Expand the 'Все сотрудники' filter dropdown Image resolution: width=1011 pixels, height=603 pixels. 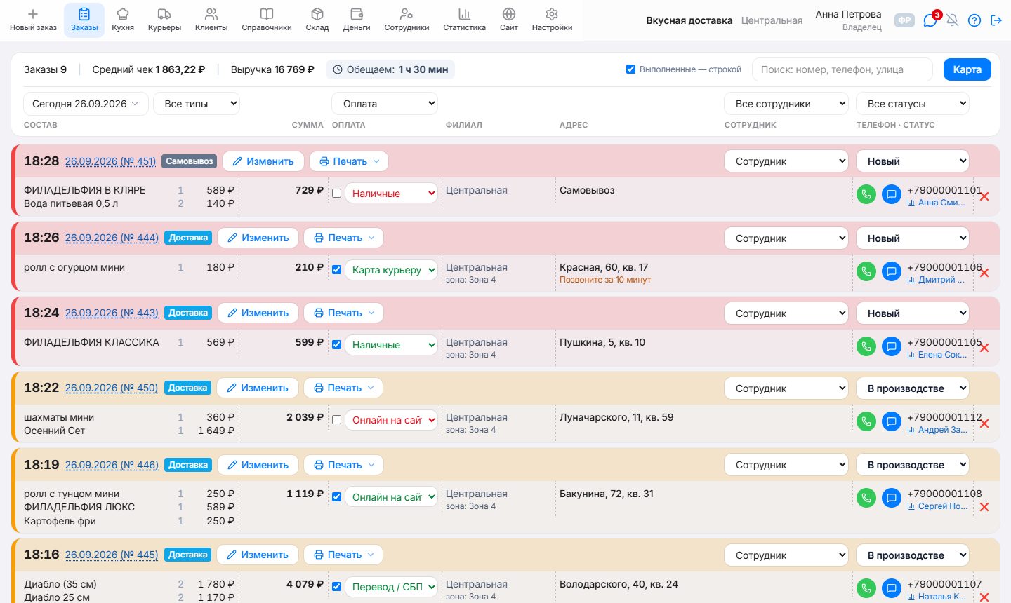[786, 104]
